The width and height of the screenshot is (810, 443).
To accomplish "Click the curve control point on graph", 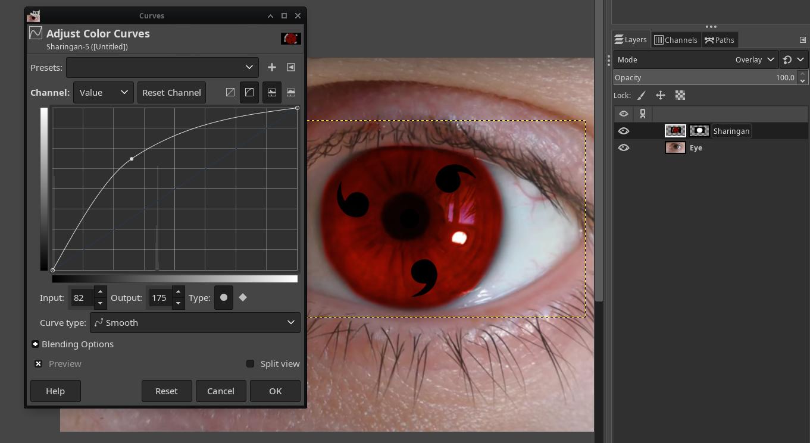I will (132, 159).
